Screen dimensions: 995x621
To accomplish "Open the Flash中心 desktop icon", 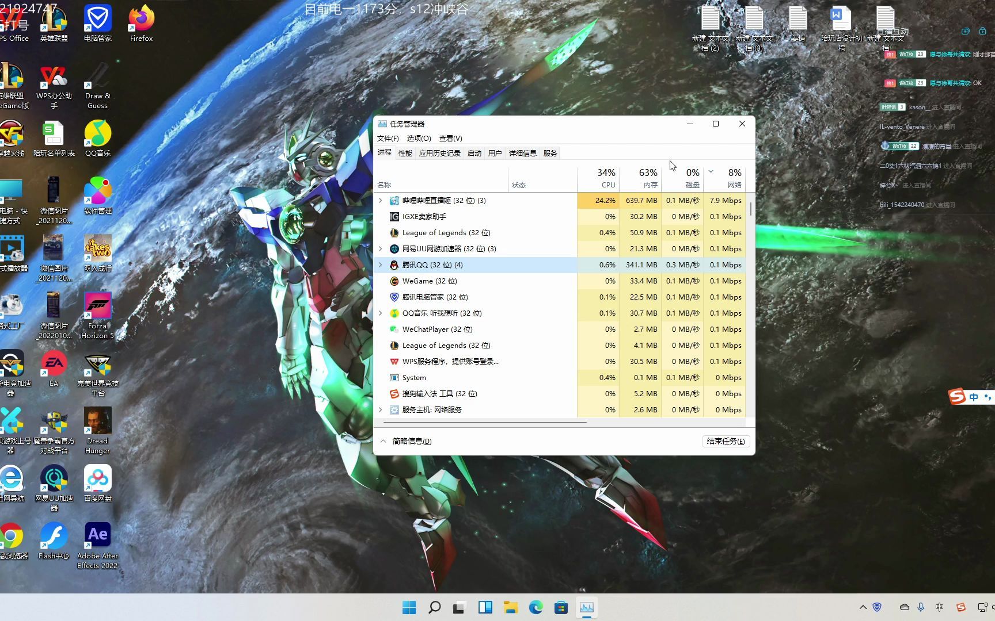I will point(54,540).
